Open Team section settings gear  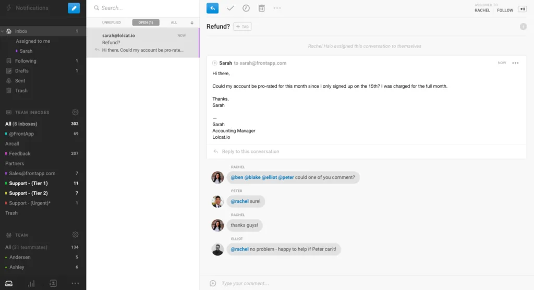tap(75, 235)
